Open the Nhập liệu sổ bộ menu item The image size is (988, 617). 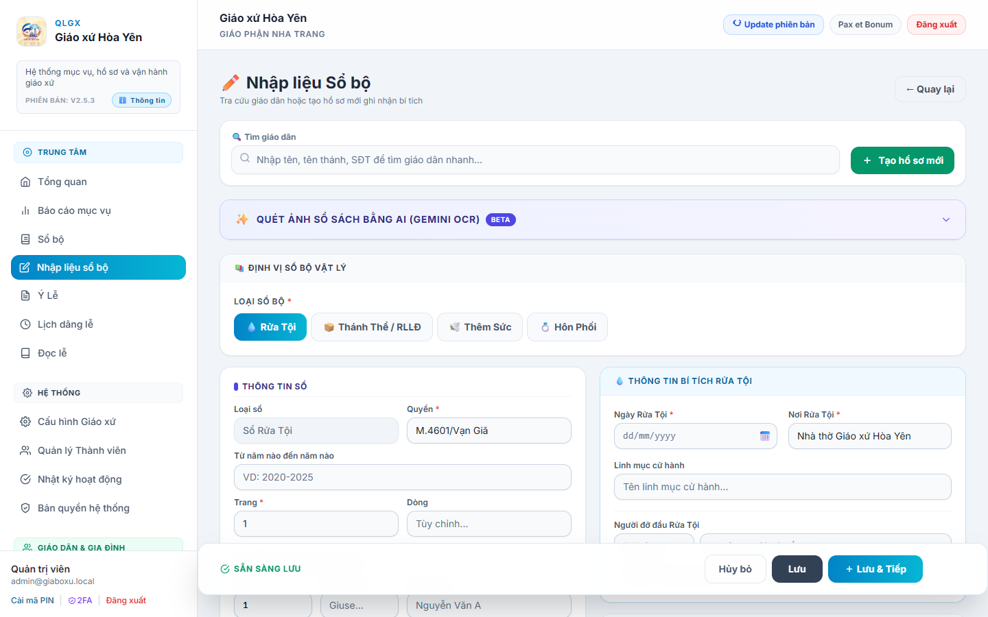(98, 267)
